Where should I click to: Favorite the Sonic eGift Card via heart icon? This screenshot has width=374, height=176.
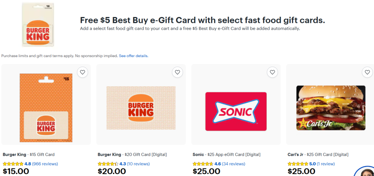pyautogui.click(x=272, y=72)
